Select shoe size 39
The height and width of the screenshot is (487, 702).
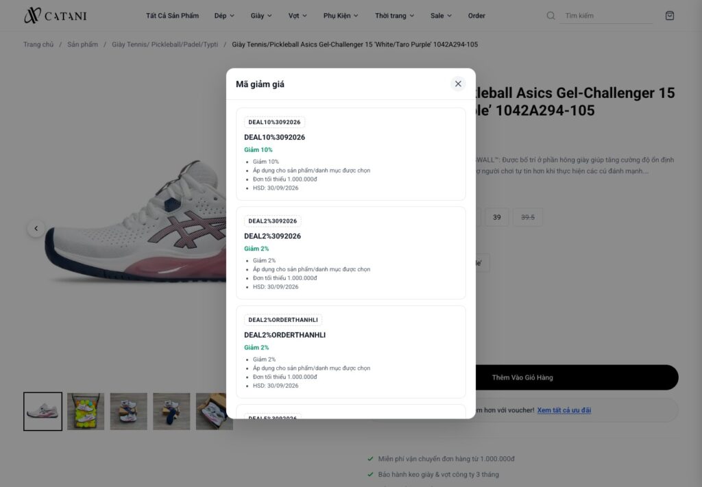tap(497, 217)
